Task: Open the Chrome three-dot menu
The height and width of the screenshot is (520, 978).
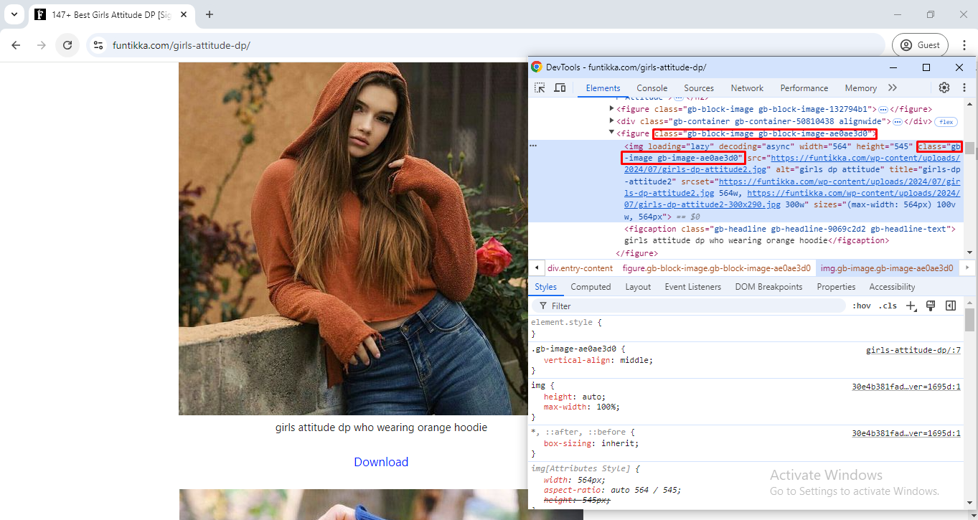Action: pyautogui.click(x=964, y=44)
